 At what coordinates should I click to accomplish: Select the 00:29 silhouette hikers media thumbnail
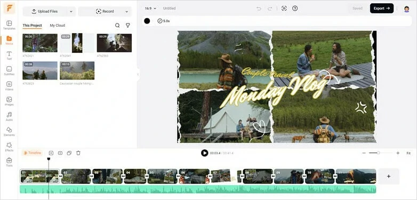tap(114, 43)
